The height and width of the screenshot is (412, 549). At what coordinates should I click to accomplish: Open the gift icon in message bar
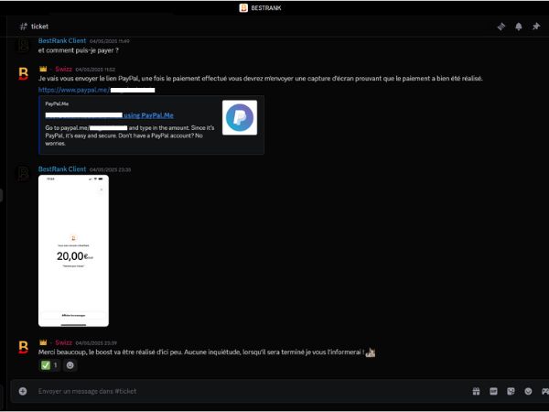pos(476,391)
